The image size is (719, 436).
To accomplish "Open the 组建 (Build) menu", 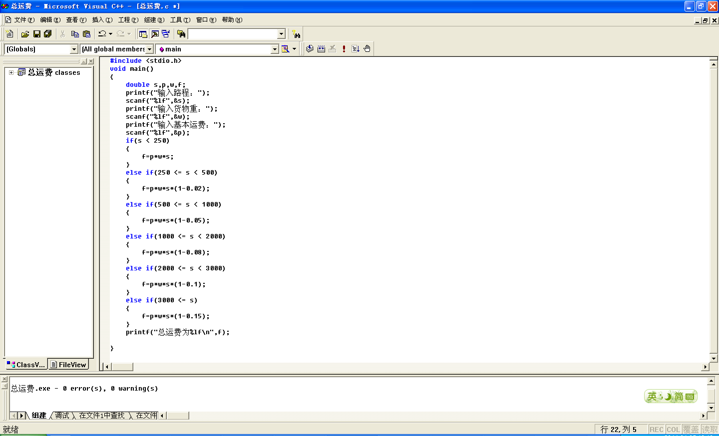I will 154,20.
